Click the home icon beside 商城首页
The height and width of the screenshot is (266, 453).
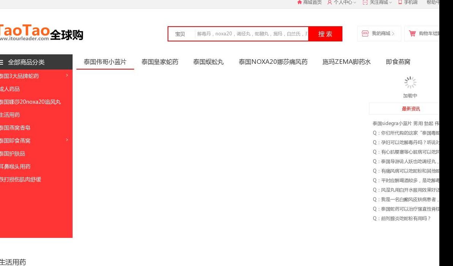point(299,2)
